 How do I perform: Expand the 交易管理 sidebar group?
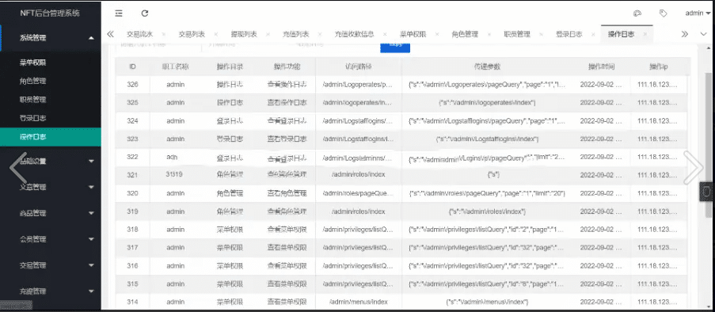(51, 265)
